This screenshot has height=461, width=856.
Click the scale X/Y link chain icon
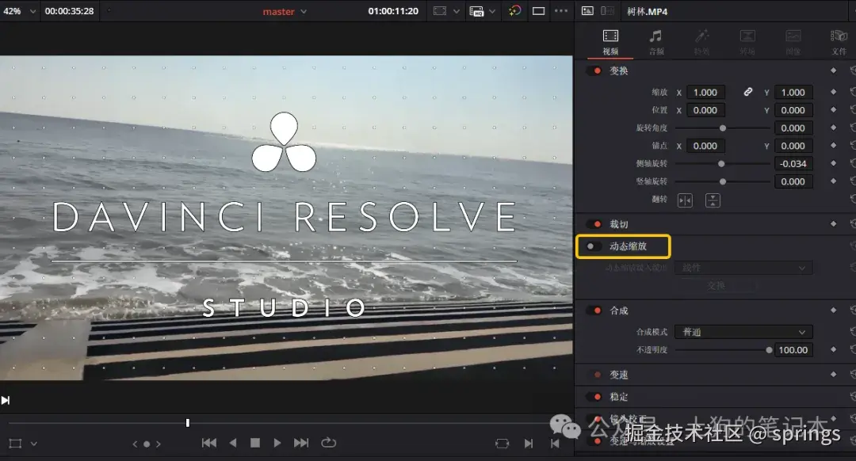(x=748, y=92)
